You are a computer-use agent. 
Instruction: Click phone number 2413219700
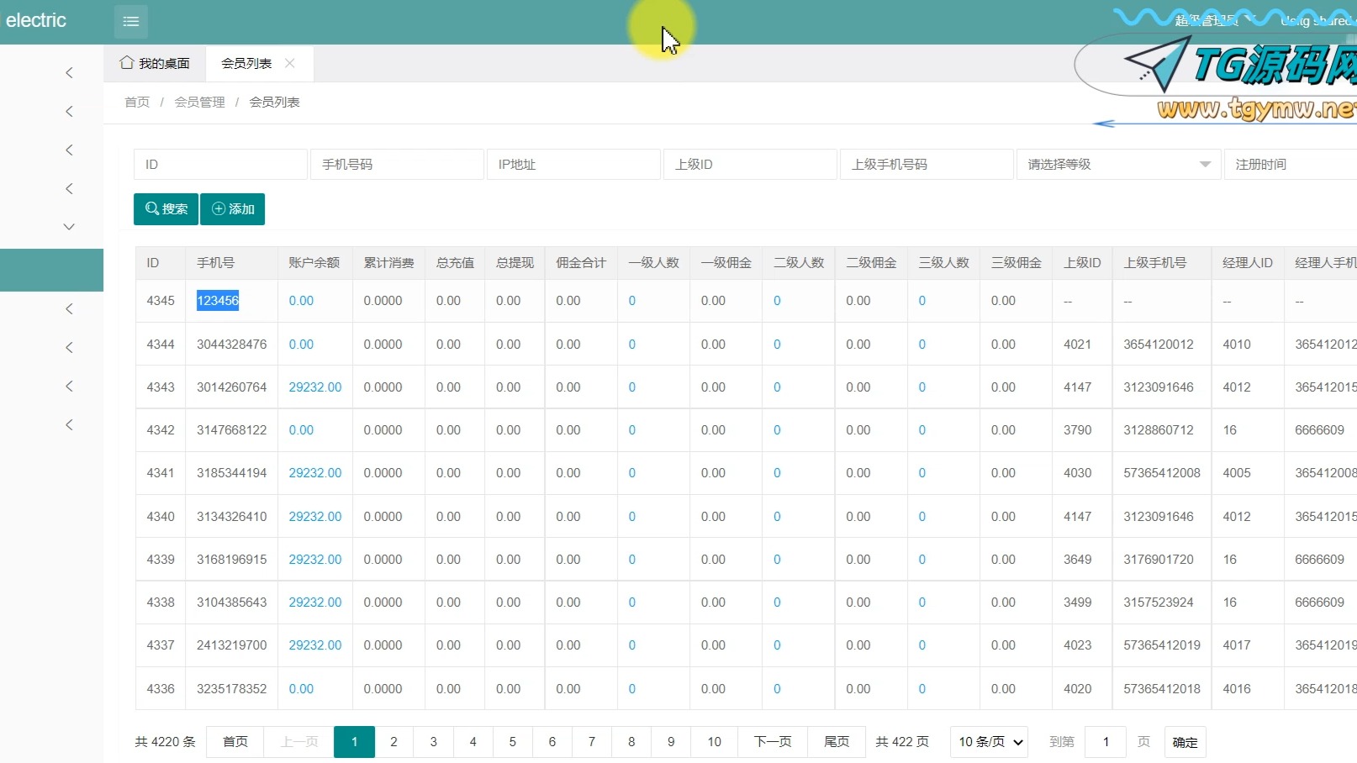pyautogui.click(x=232, y=645)
